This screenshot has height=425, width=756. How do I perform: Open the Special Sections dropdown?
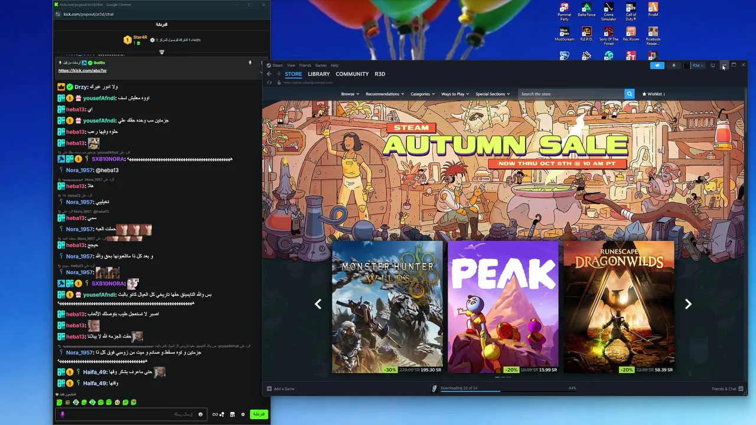coord(493,94)
